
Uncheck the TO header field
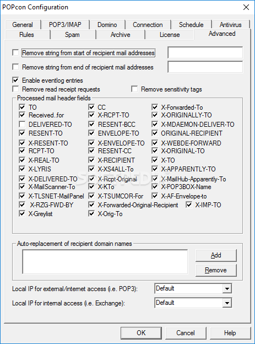click(x=22, y=108)
